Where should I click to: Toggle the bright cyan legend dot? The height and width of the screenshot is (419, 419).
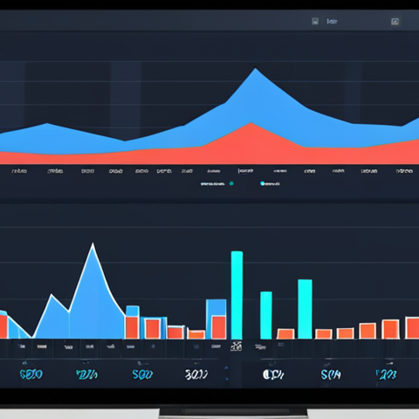click(262, 183)
